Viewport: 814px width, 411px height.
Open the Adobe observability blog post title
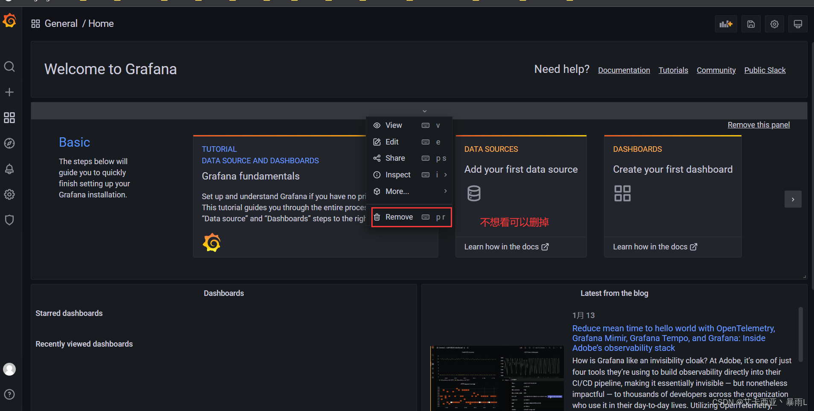click(x=674, y=338)
